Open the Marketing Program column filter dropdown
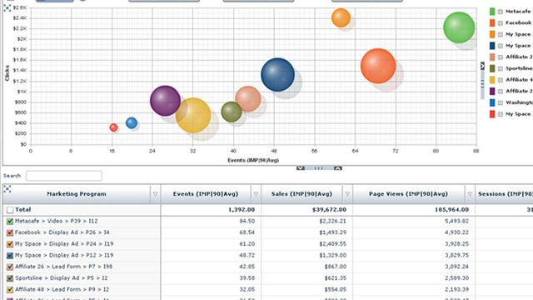The width and height of the screenshot is (533, 300). tap(156, 194)
